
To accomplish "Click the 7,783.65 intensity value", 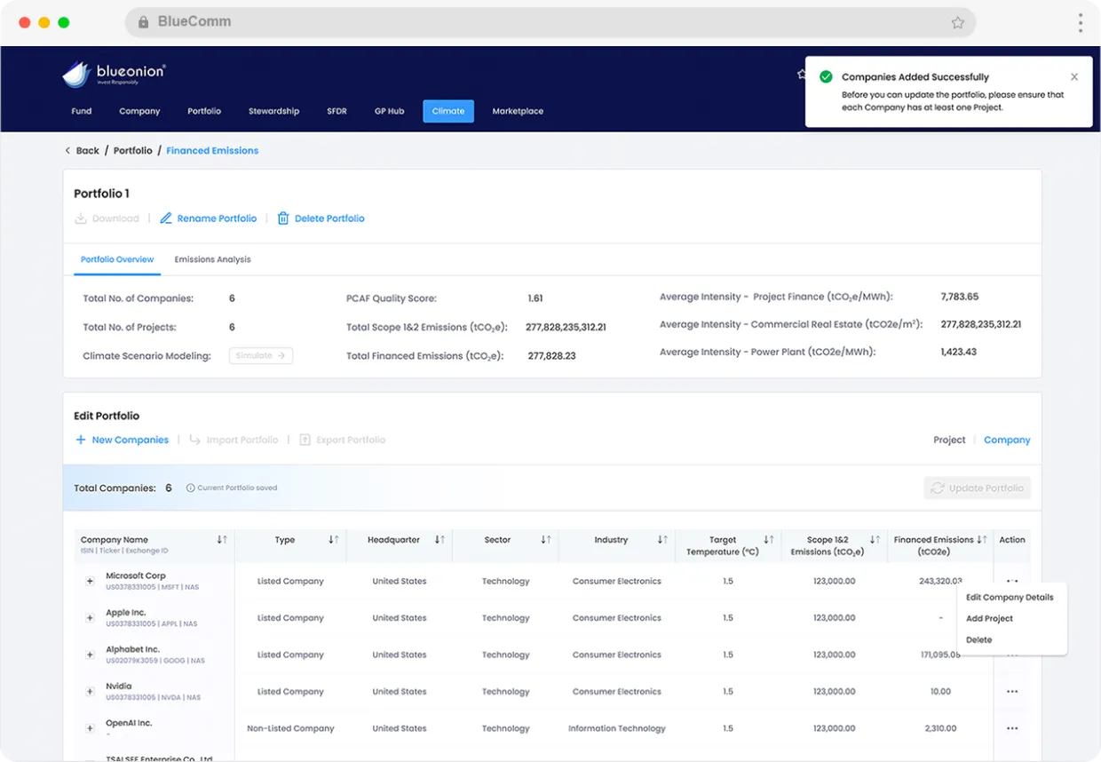I will 960,297.
